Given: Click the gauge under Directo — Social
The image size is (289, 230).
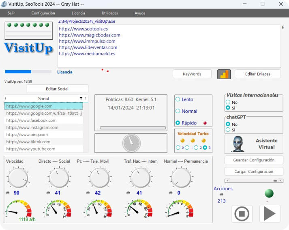Looking at the screenshot, I should [58, 209].
